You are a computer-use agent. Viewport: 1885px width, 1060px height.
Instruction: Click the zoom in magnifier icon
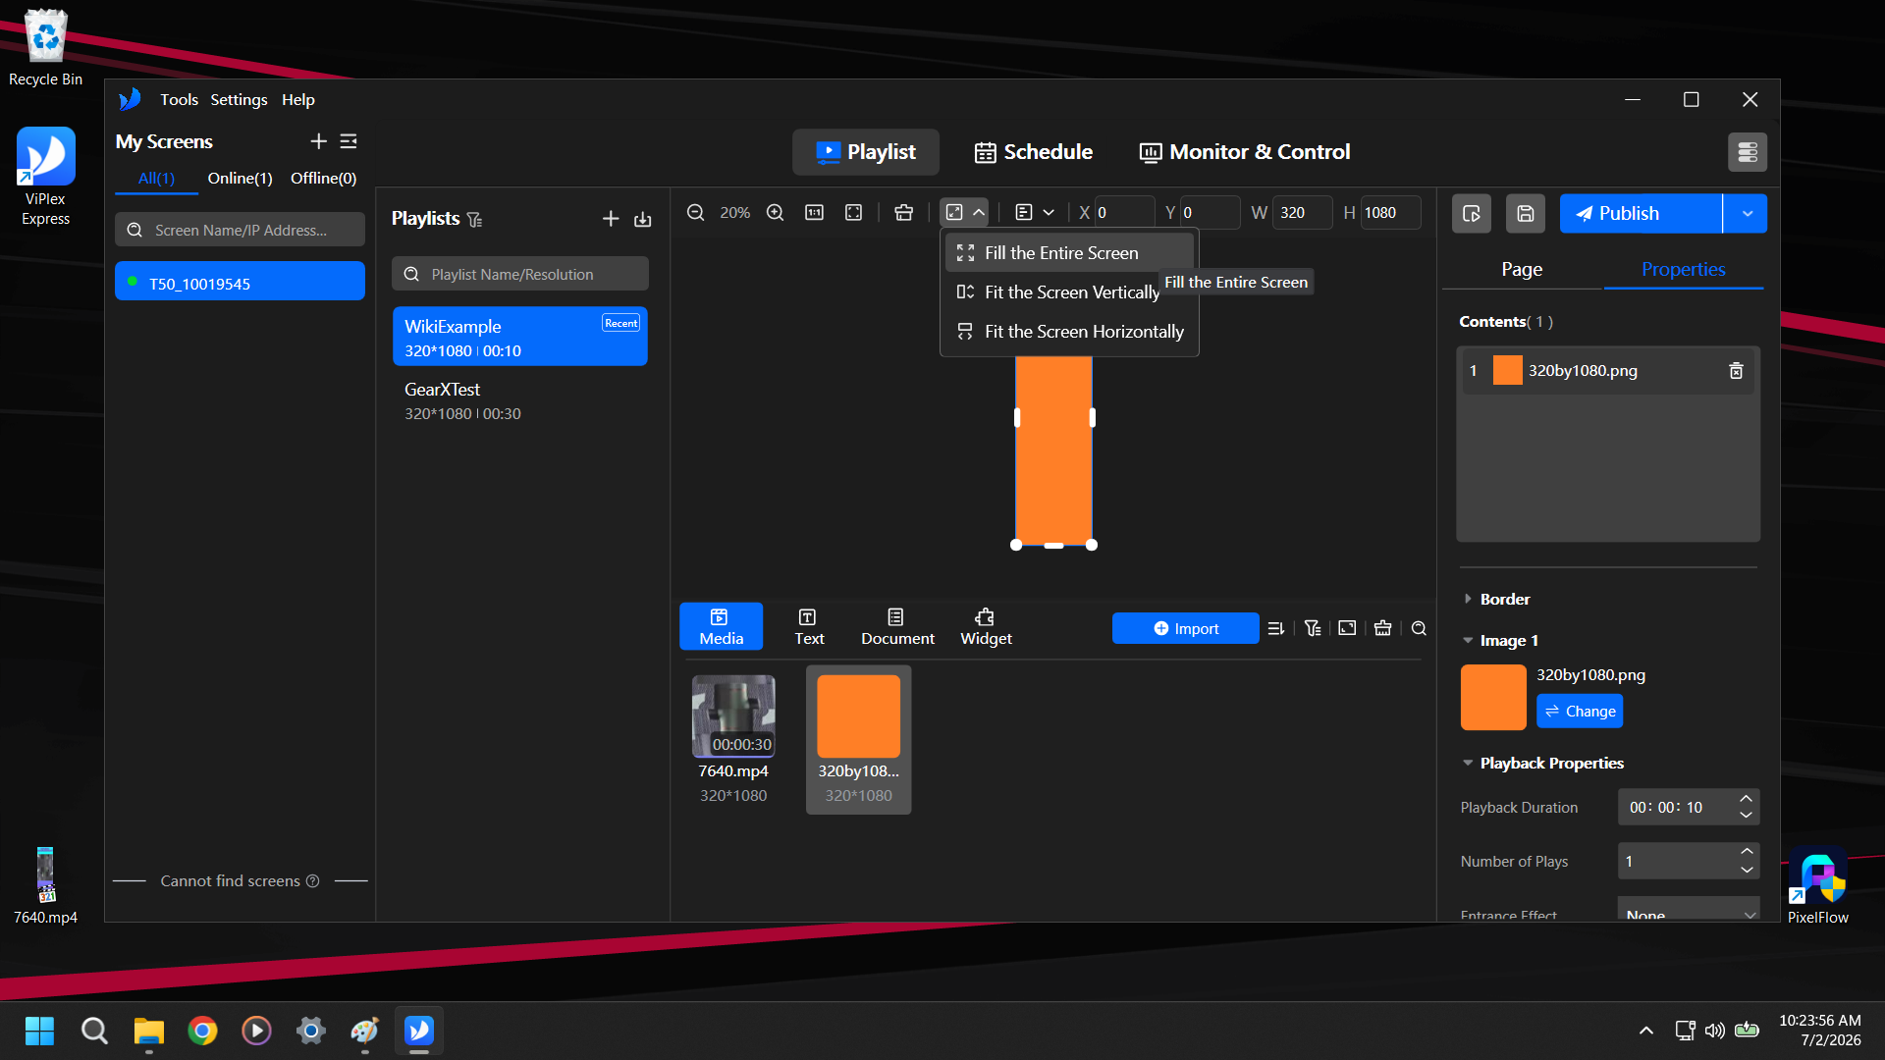775,213
